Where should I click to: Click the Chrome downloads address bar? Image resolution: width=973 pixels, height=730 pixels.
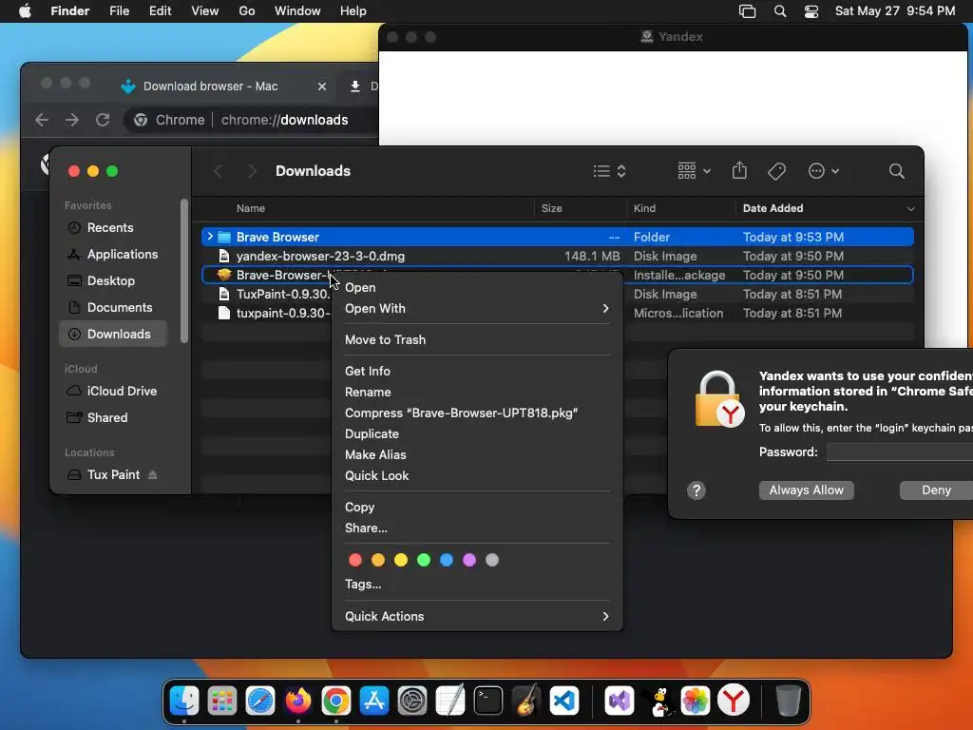pyautogui.click(x=251, y=120)
